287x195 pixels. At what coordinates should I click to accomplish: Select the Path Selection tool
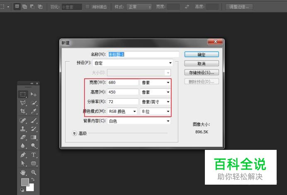point(23,163)
